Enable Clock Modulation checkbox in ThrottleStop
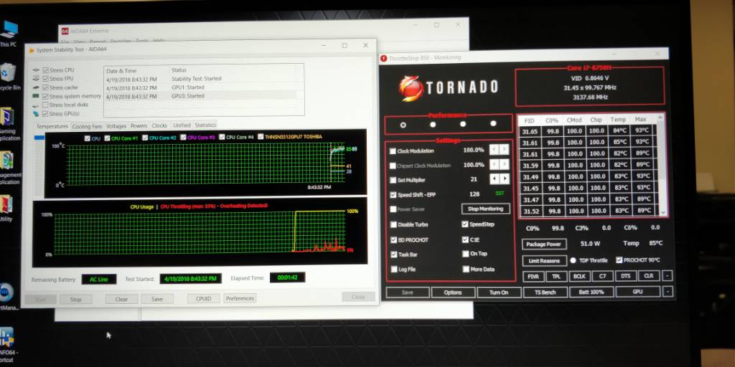The height and width of the screenshot is (367, 735). (393, 151)
